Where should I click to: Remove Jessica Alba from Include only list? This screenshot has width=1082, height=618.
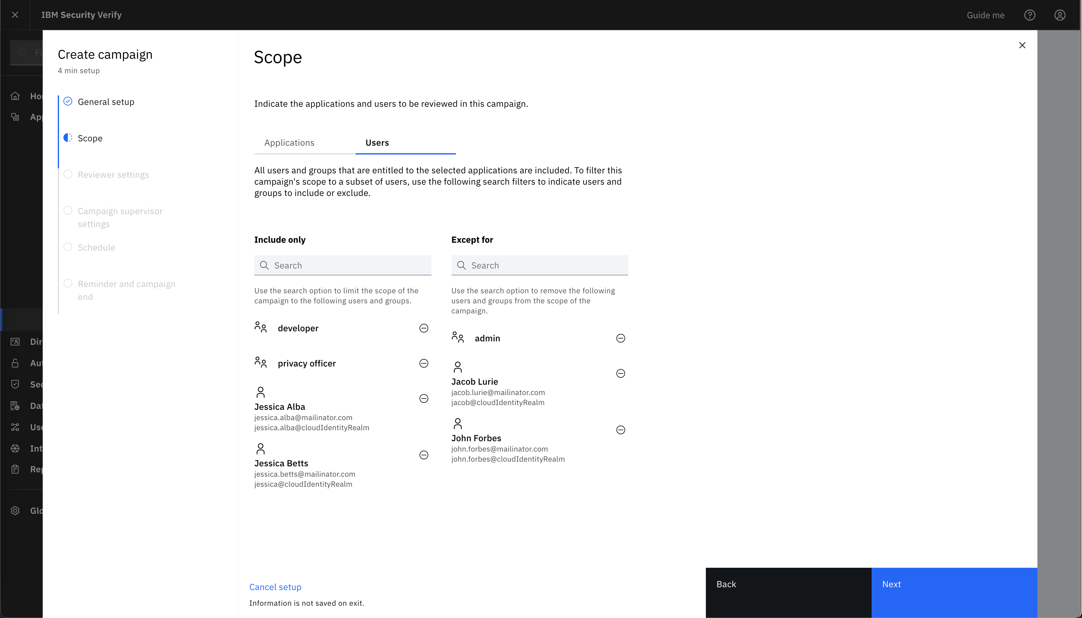[x=424, y=398]
